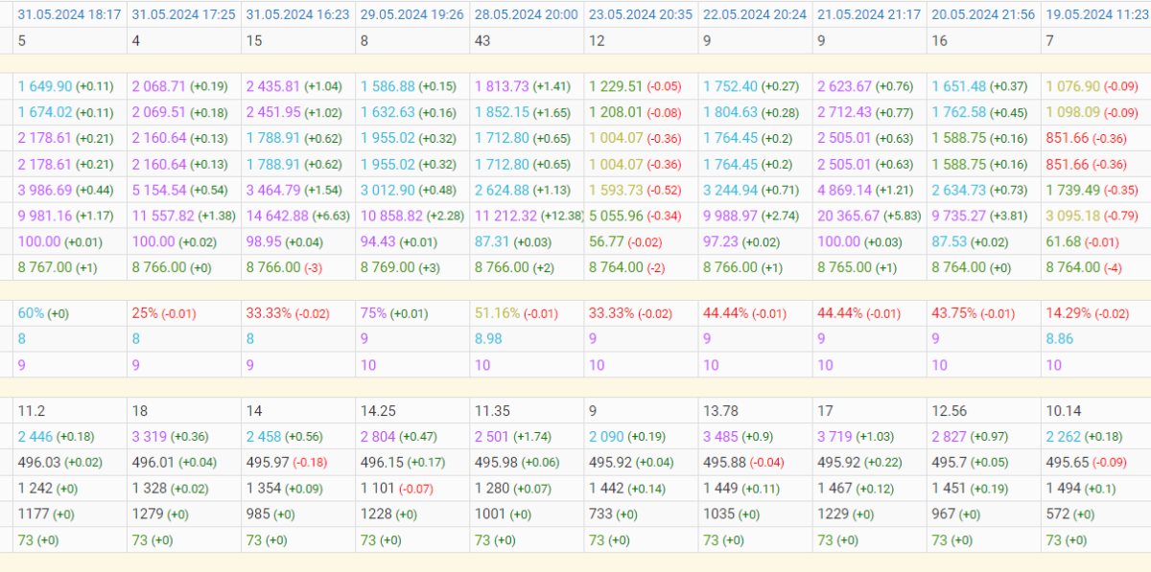Open the 20.05.2024 21:56 date header
1151x572 pixels.
pyautogui.click(x=983, y=14)
